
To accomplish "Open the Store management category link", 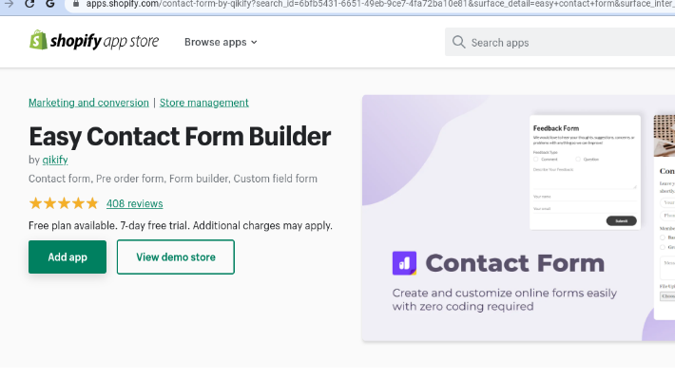I will [204, 103].
